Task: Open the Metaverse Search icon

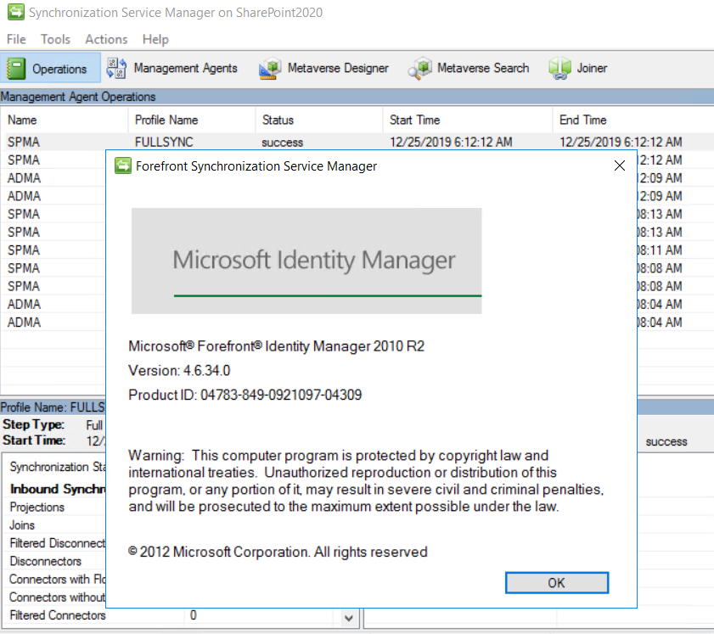Action: coord(420,68)
